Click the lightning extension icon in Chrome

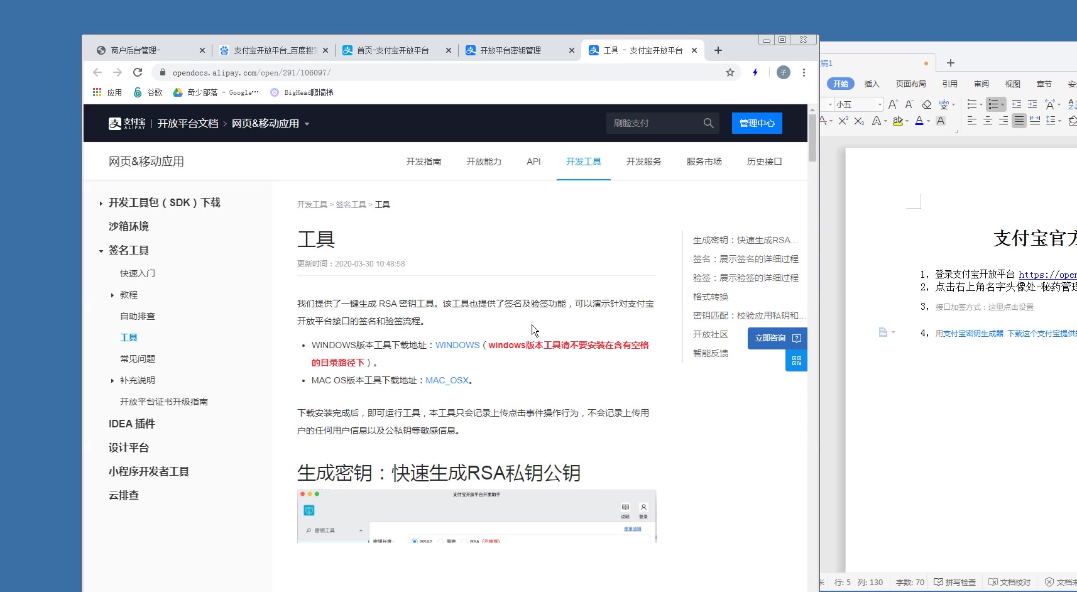pyautogui.click(x=755, y=72)
